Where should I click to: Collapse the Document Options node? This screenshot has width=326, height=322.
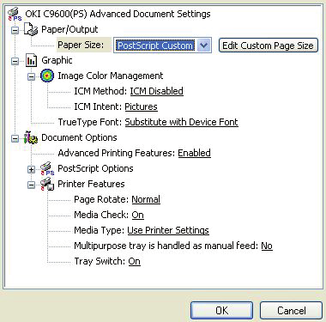(x=15, y=138)
